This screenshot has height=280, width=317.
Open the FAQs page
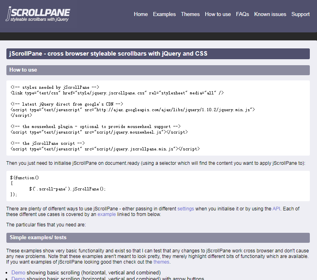(242, 14)
